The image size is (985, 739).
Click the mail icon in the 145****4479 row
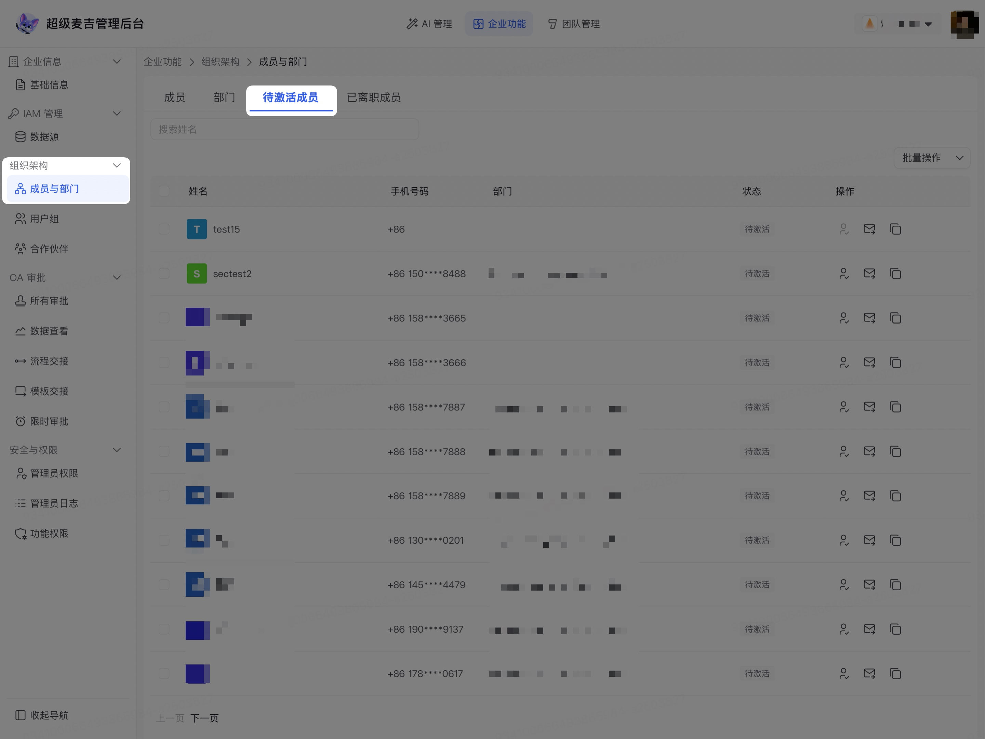(869, 584)
